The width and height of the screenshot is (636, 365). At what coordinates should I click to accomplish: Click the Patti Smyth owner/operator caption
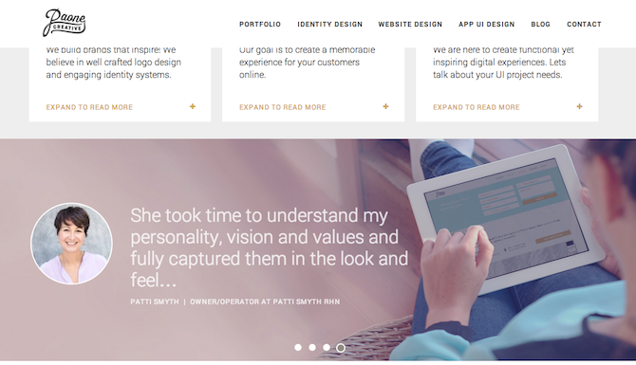235,301
